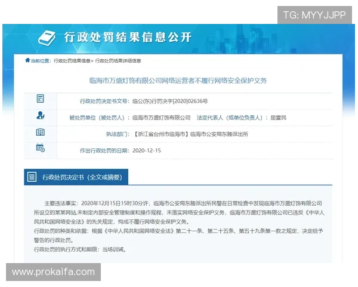The image size is (358, 287).
Task: Click the line 行政处罚的执行方式和期限：当场训诫
Action: coord(80,249)
